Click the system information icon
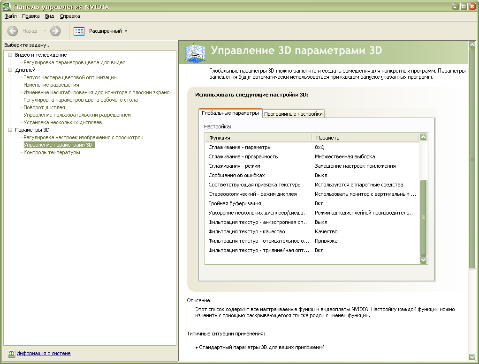Screen dimensions: 479x364 (x=11, y=353)
